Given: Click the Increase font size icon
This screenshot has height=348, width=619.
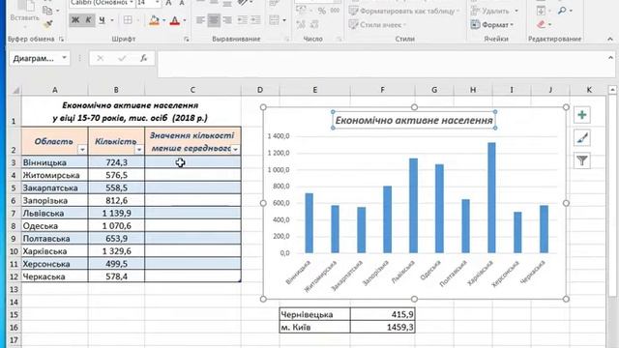Looking at the screenshot, I should [x=168, y=3].
